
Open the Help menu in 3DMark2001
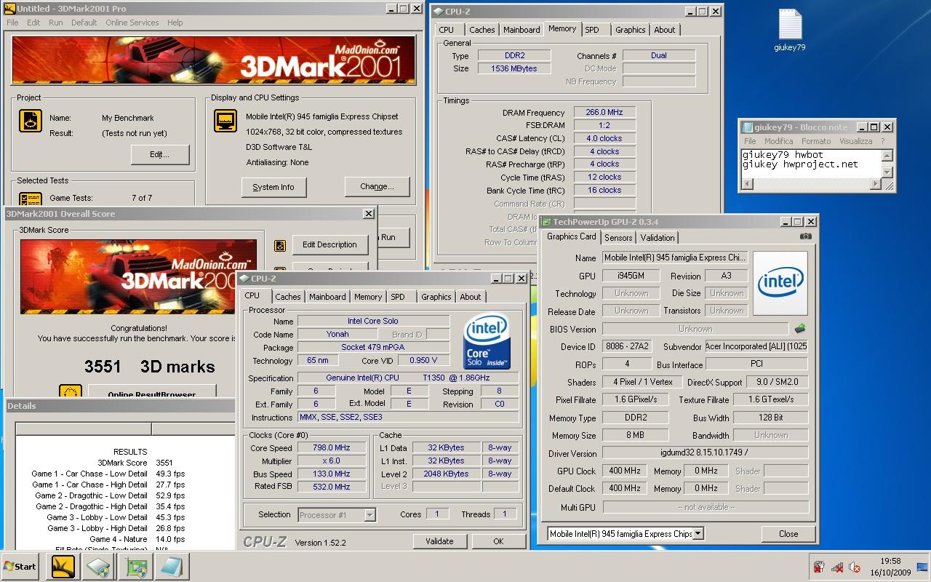coord(175,23)
